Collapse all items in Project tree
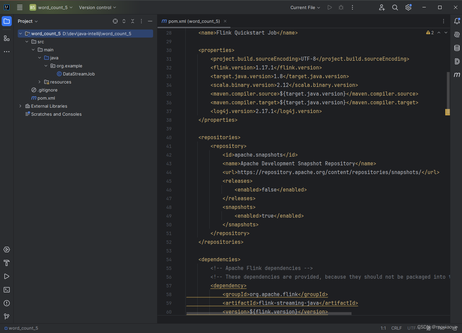 133,21
